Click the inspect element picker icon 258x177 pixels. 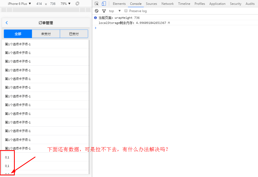tap(97, 4)
